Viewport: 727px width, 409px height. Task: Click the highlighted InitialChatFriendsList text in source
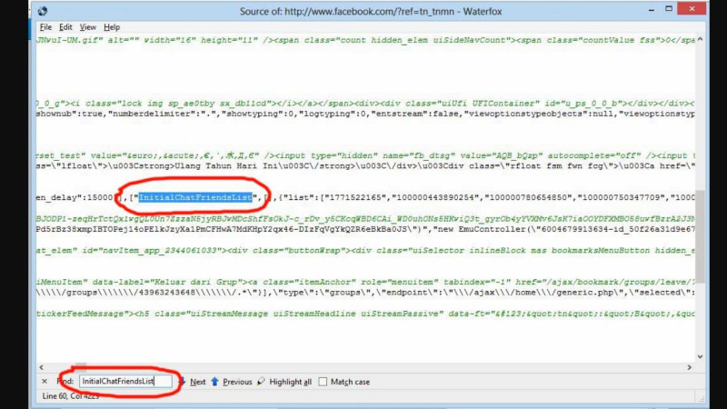tap(194, 197)
